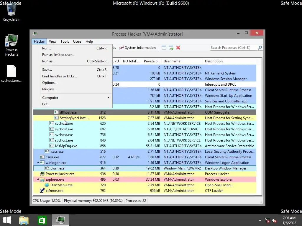Select svchost.exe with PID 840

(145, 140)
